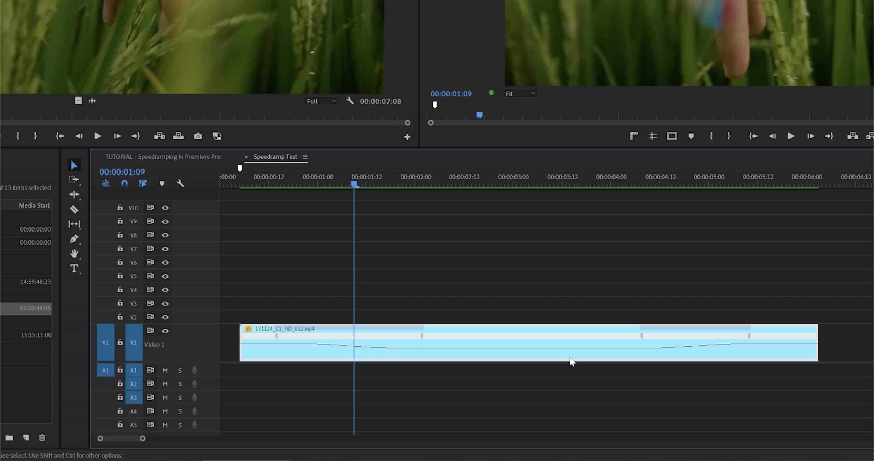
Task: Toggle lock on track V2
Action: click(120, 317)
